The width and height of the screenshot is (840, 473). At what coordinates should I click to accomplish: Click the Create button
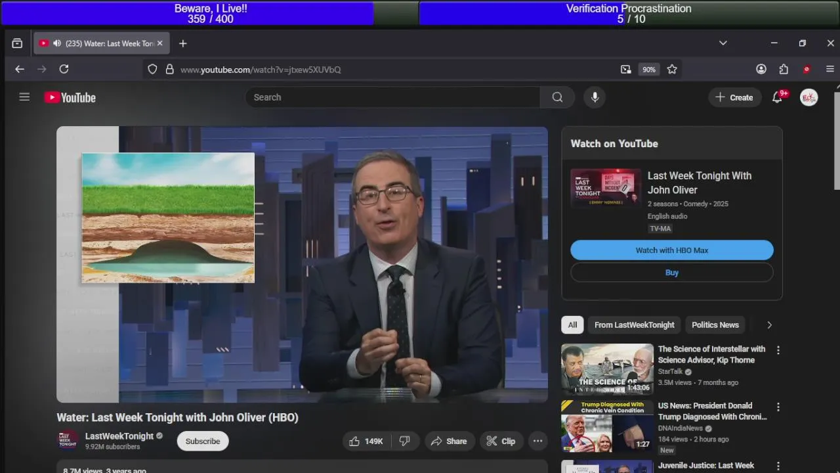tap(734, 97)
